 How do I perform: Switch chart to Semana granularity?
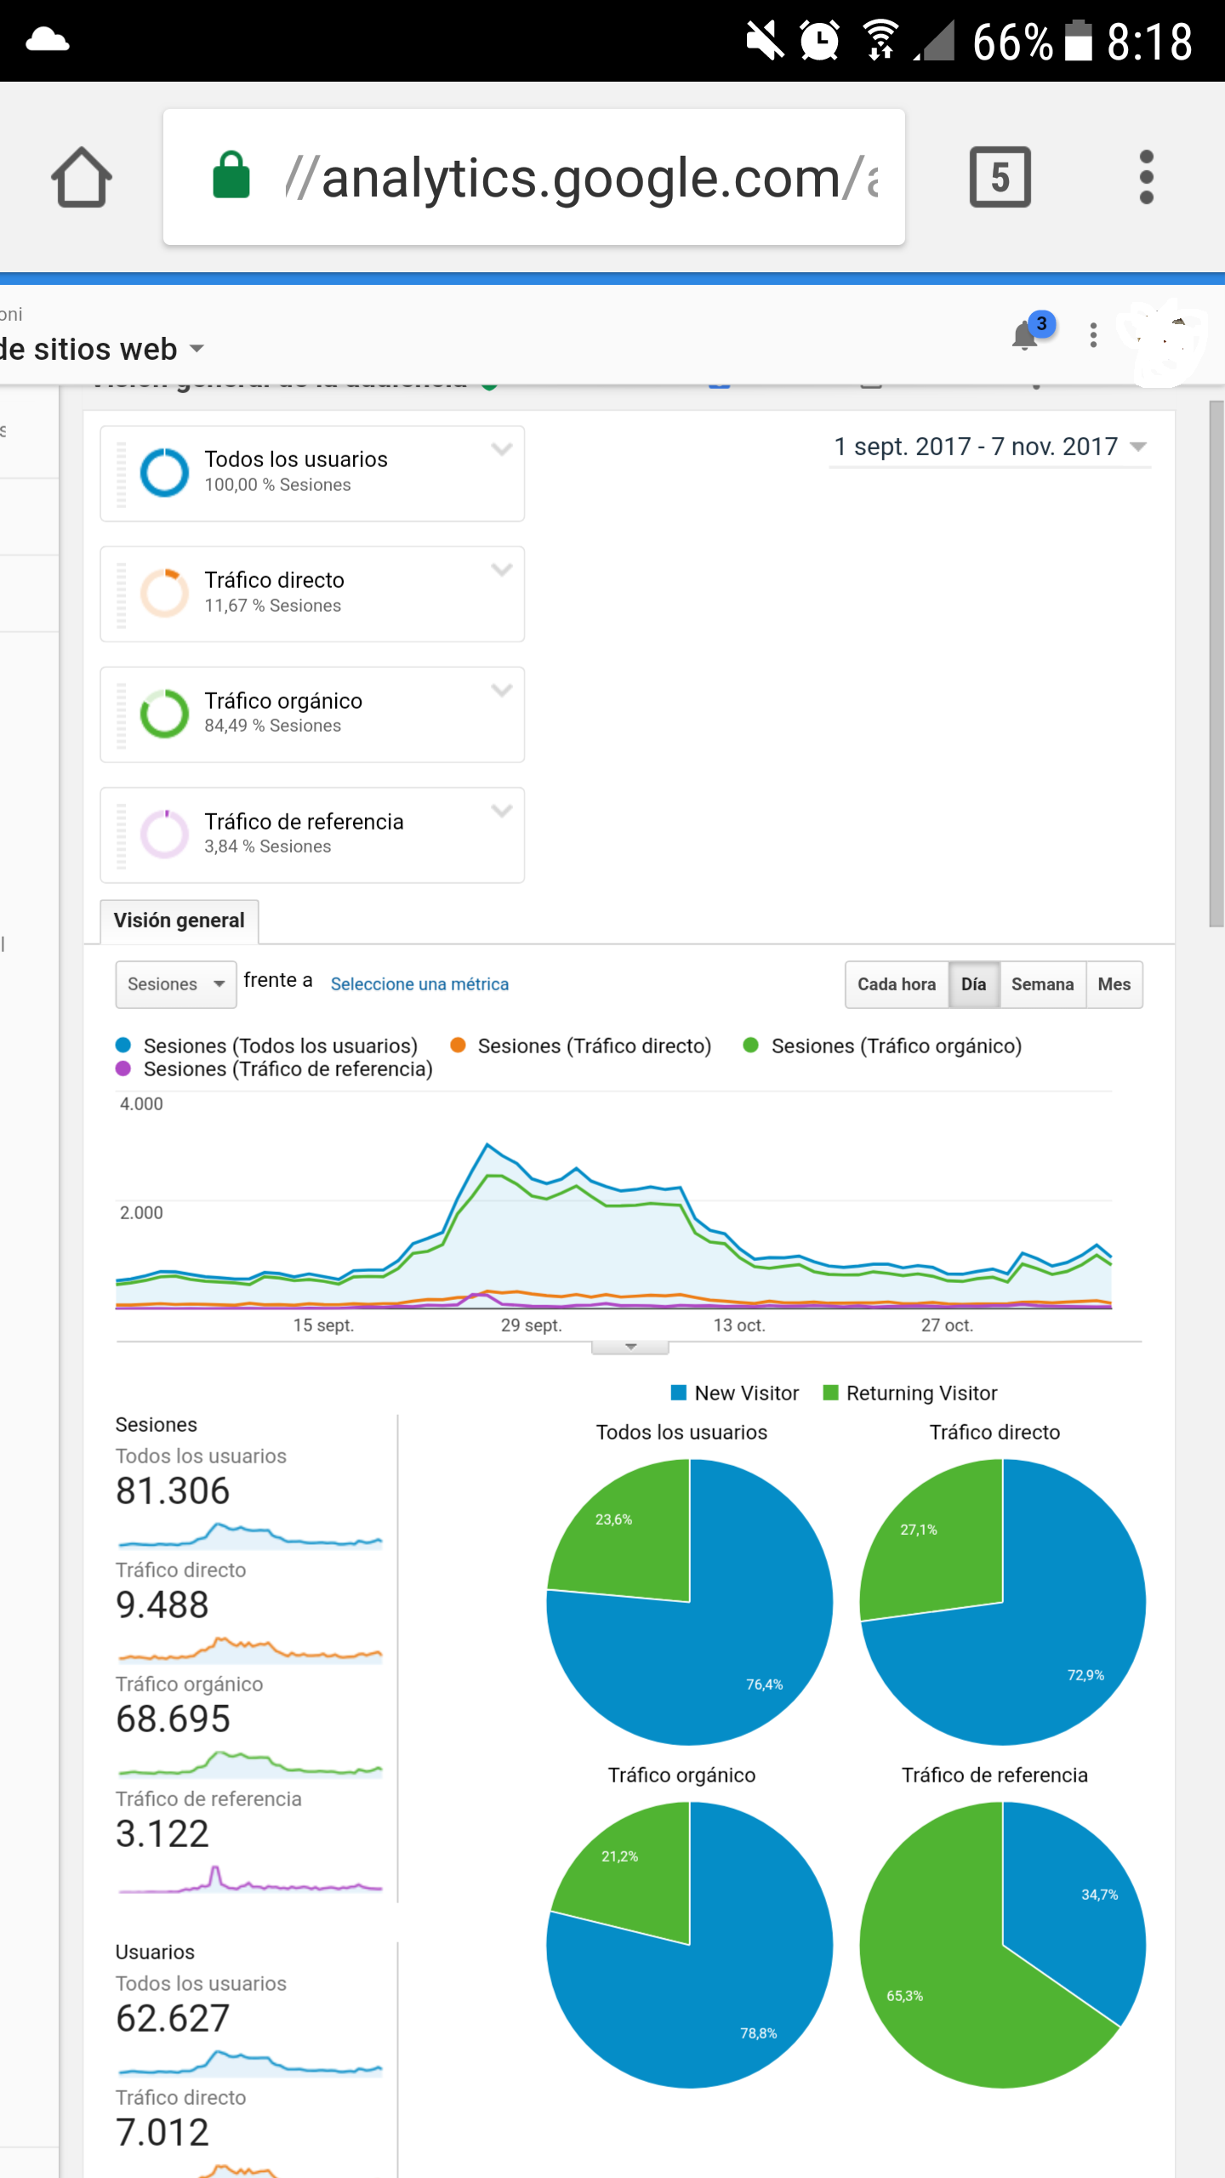pyautogui.click(x=1042, y=984)
